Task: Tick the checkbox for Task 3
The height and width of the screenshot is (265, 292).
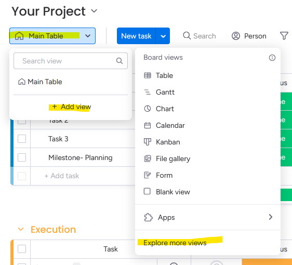Action: pos(22,139)
